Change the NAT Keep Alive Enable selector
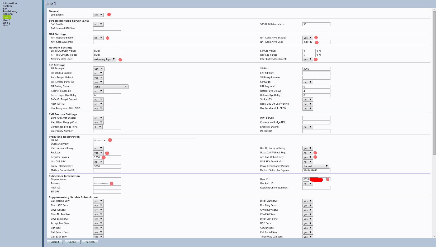 [307, 38]
